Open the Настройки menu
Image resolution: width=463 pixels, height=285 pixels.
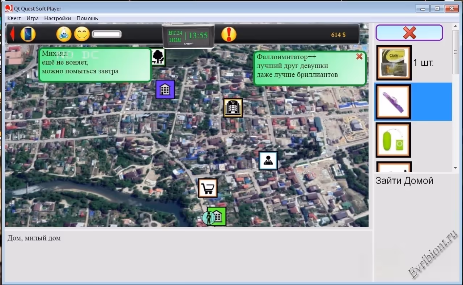tap(58, 18)
